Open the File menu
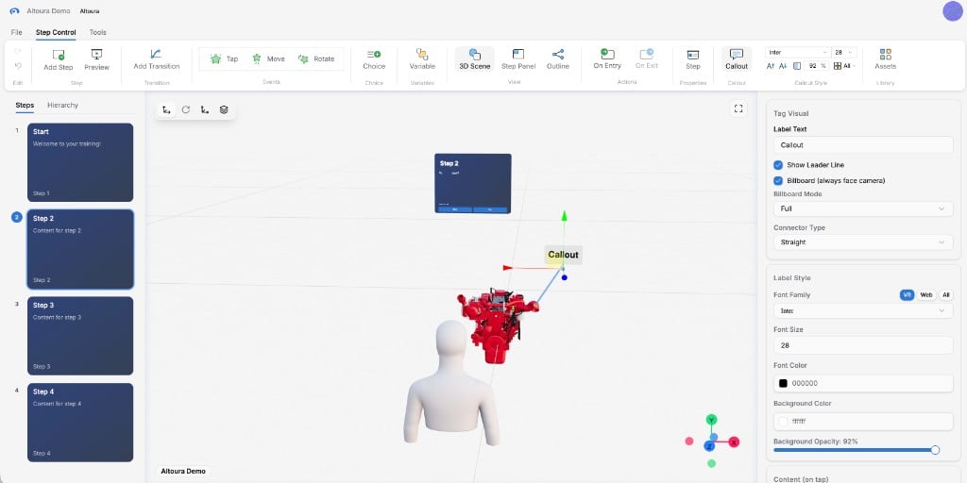The image size is (967, 483). click(17, 32)
